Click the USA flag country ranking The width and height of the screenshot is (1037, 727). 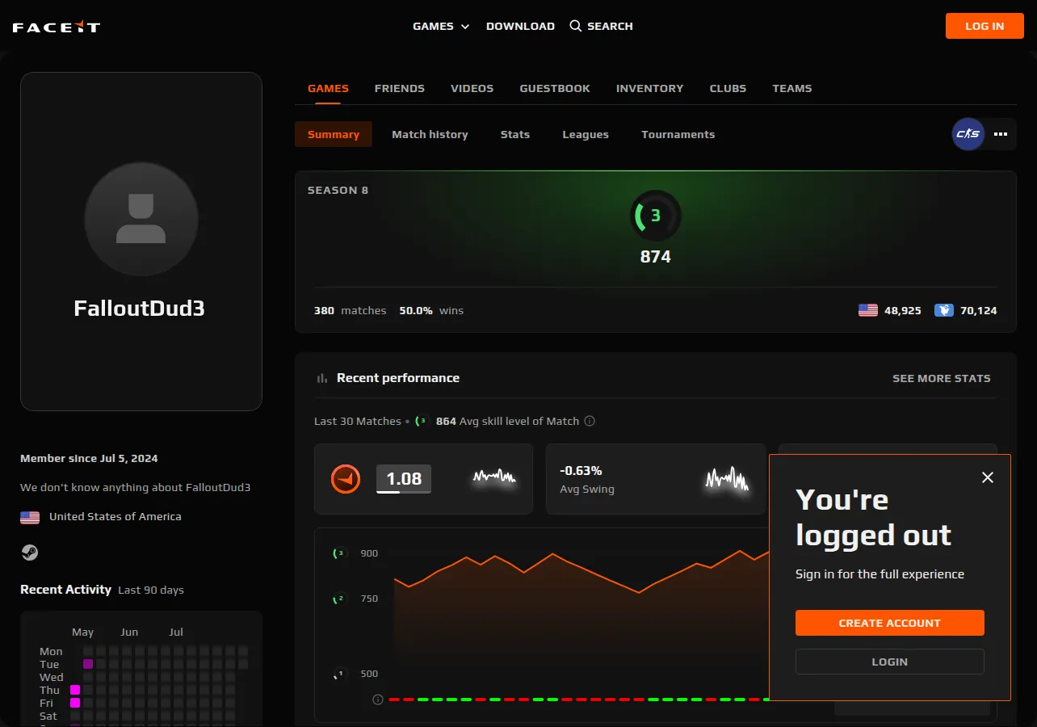click(868, 310)
